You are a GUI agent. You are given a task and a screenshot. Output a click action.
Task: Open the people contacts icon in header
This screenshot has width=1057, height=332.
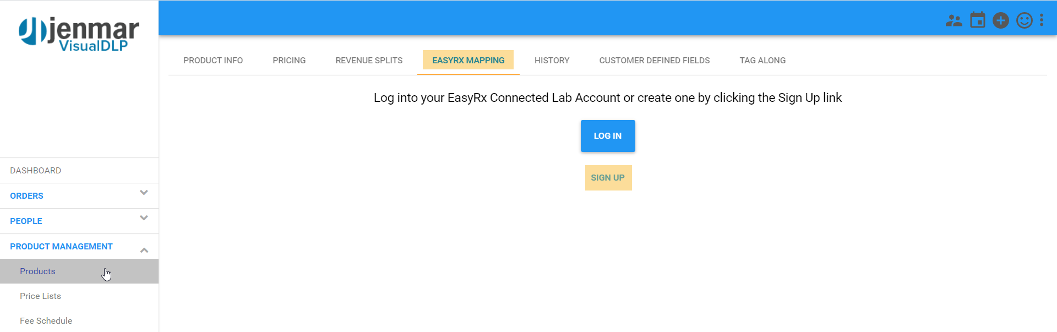click(x=954, y=21)
